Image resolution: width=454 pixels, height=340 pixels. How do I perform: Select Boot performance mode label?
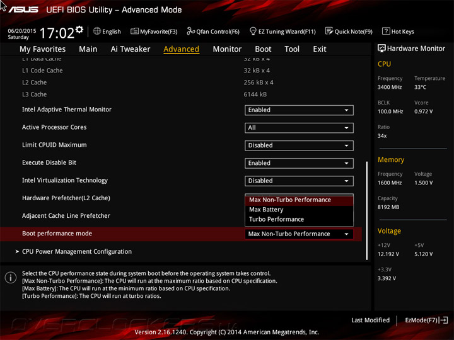coord(57,234)
